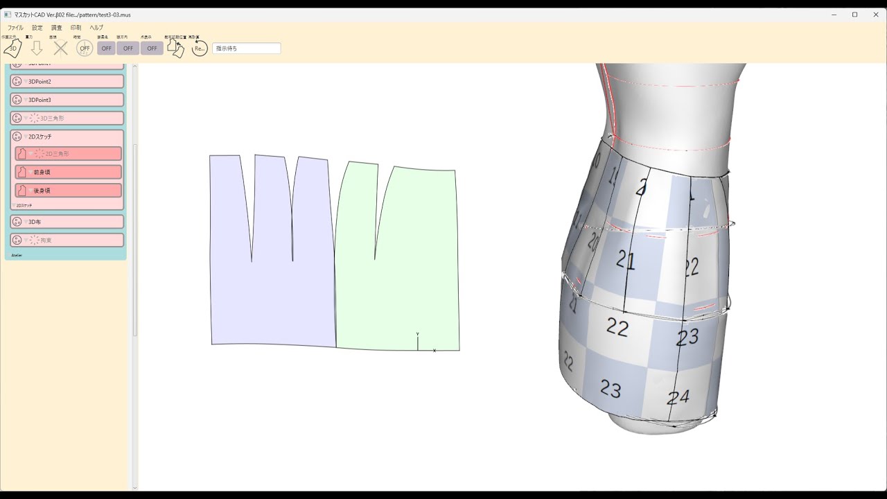Click the group icon beside 3DPoint3
This screenshot has width=887, height=499.
click(x=17, y=100)
